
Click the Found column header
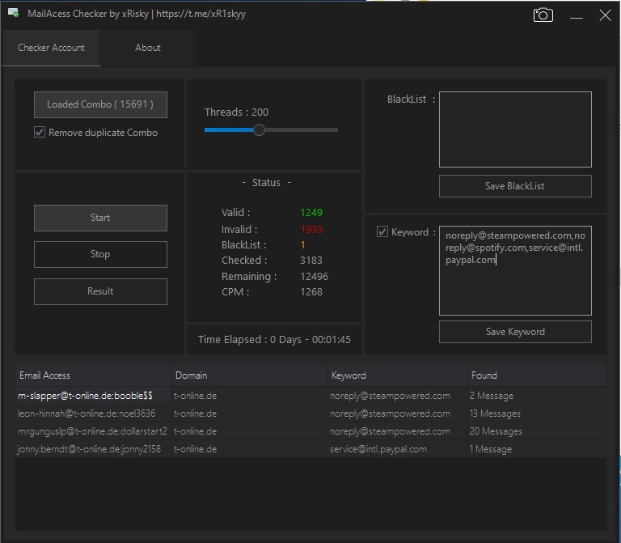pos(537,375)
